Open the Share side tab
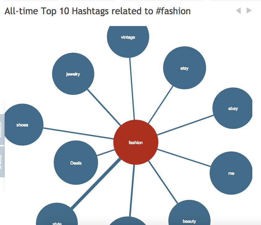Screen dimensions: 261x225 pyautogui.click(x=2, y=162)
